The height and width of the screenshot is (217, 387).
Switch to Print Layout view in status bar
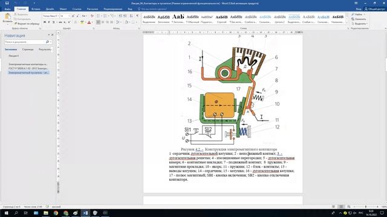pyautogui.click(x=341, y=207)
